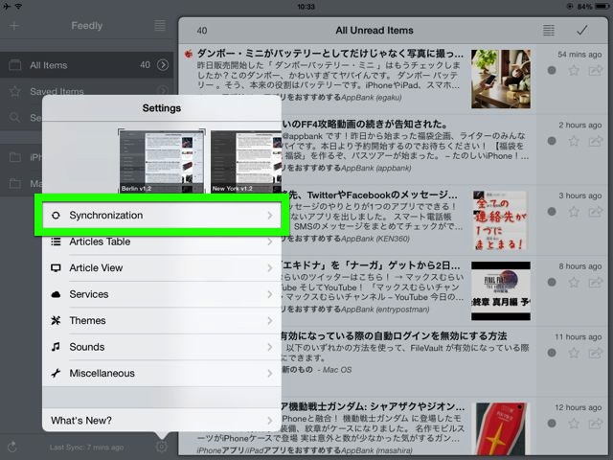Click the Services row chevron
613x460 pixels.
click(x=270, y=294)
